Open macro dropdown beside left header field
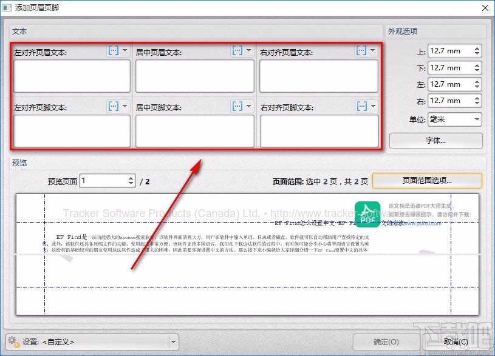495x356 pixels. click(123, 52)
